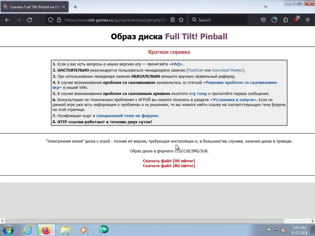The image size is (315, 236).
Task: Close the Full Tilt! Pinball tab
Action: point(64,7)
